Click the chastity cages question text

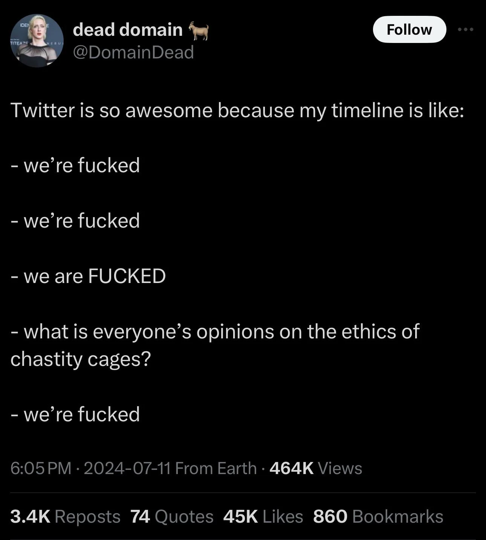click(215, 345)
